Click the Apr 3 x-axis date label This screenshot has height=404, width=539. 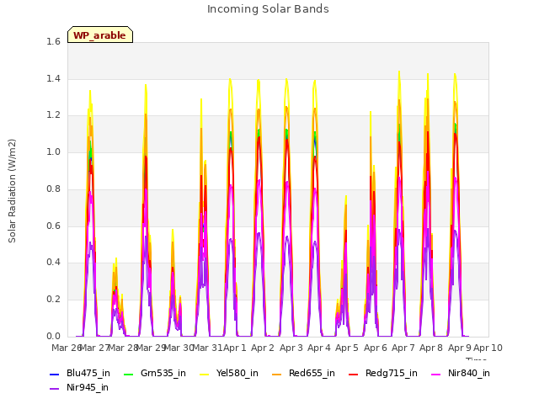(291, 348)
